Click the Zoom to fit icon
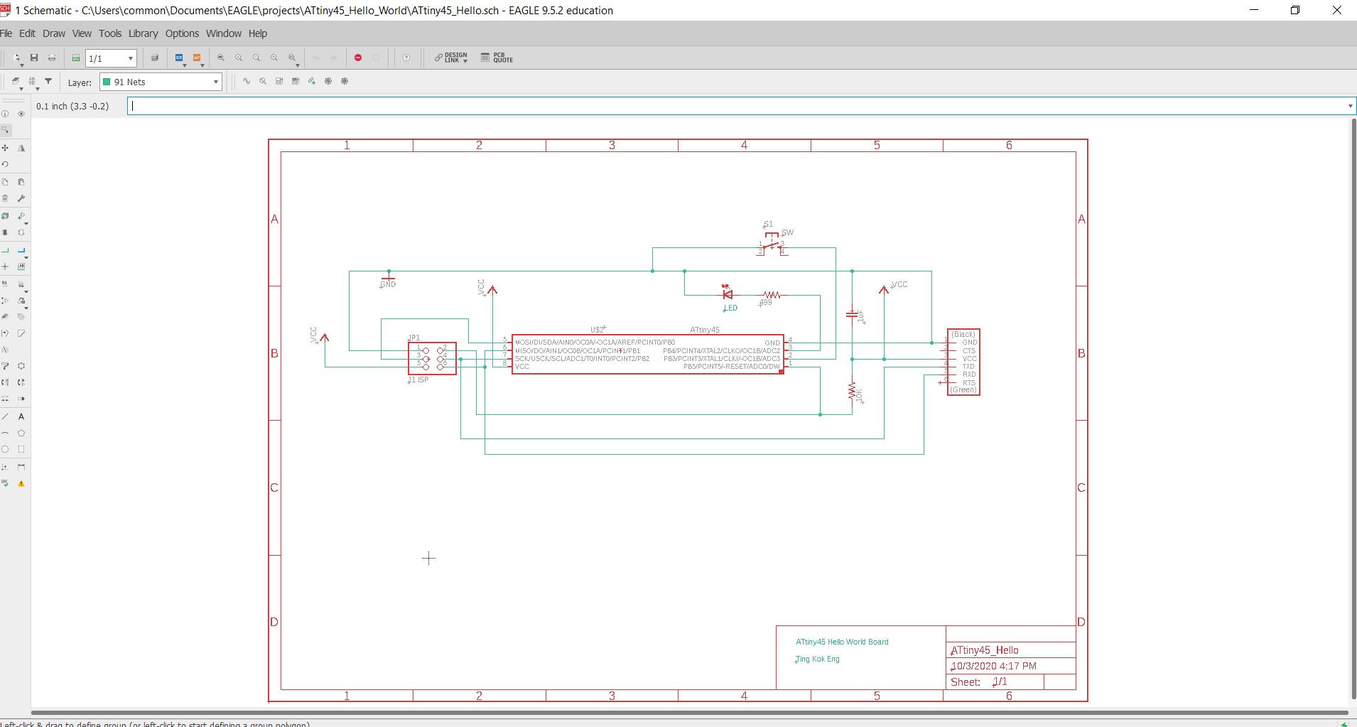1357x727 pixels. [221, 58]
